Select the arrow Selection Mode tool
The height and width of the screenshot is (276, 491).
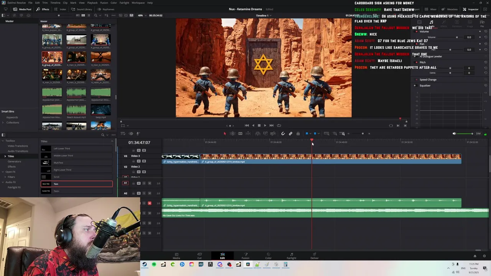coord(225,133)
